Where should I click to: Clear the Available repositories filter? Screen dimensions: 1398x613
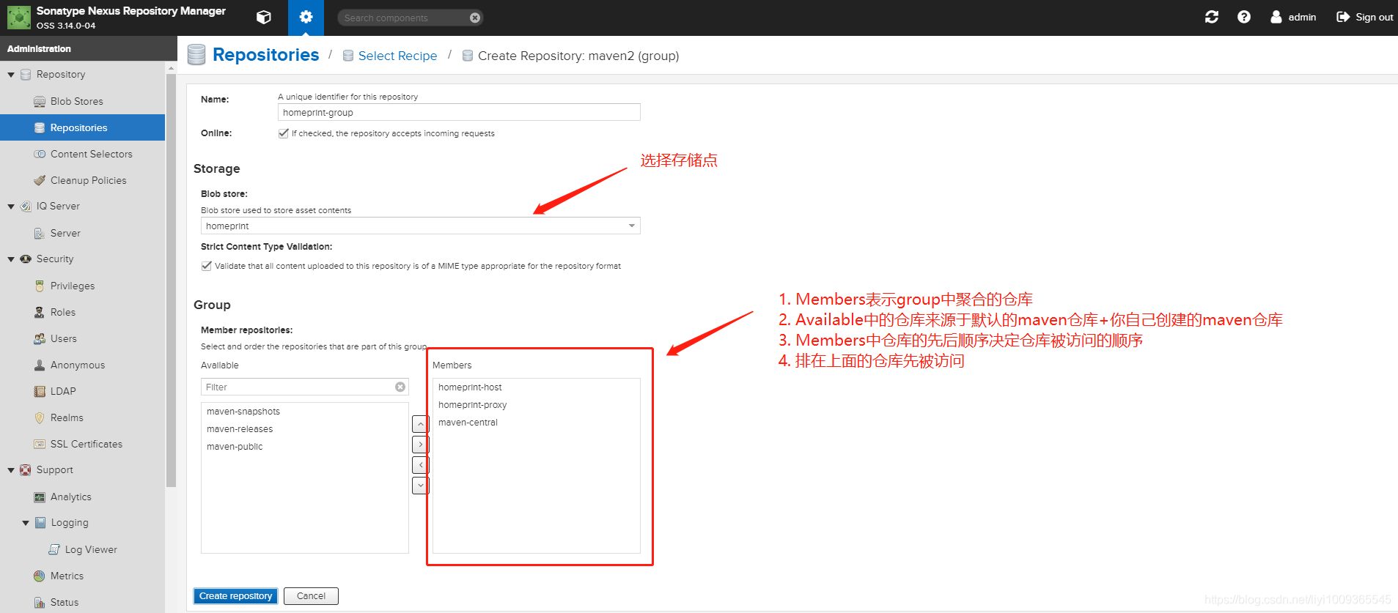(x=400, y=387)
